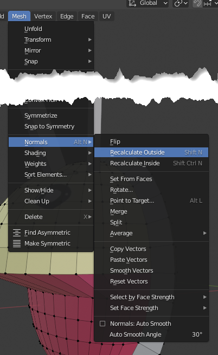Open the pivot point selector icon
Image resolution: width=218 pixels, height=355 pixels.
(x=181, y=3)
